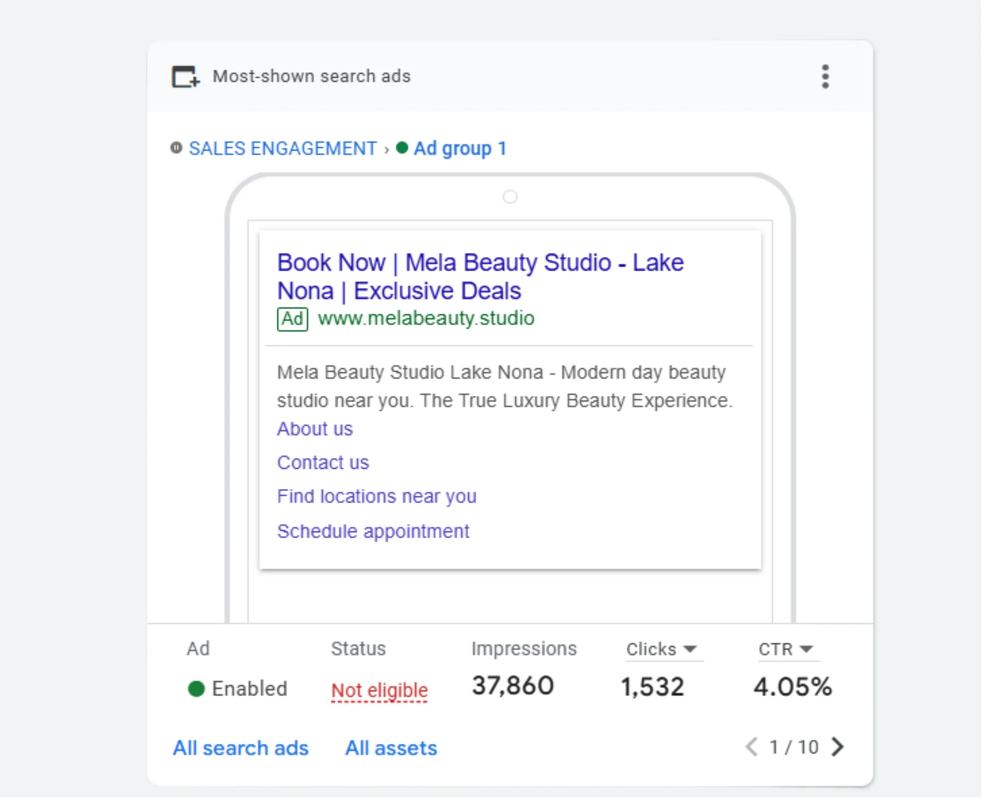Click the Find locations near you sitelink
983x800 pixels.
point(376,496)
